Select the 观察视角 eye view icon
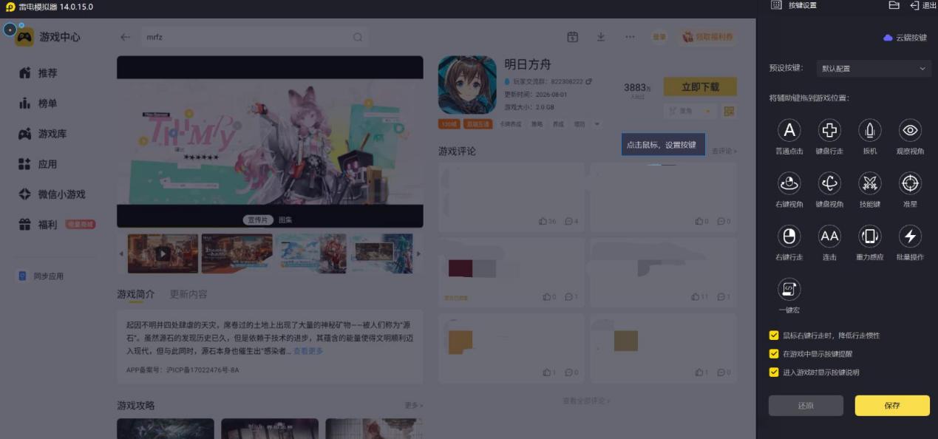 910,130
